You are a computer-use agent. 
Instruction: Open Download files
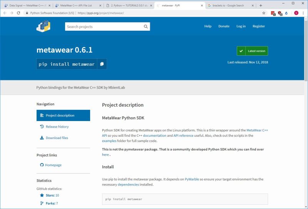coord(57,138)
